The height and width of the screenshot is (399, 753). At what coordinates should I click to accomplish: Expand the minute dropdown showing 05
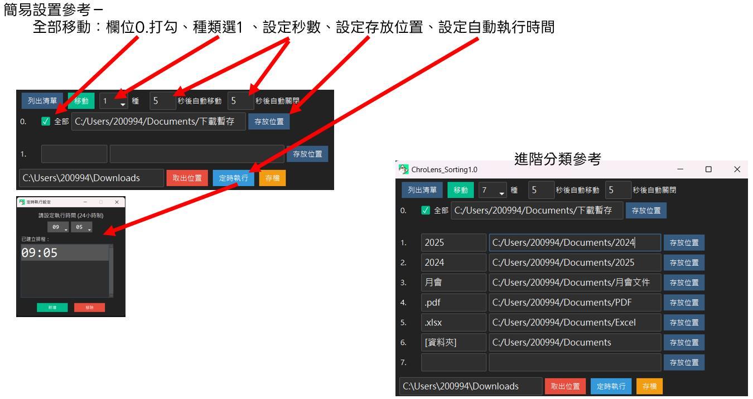81,228
